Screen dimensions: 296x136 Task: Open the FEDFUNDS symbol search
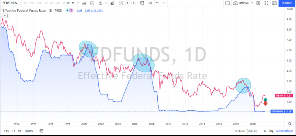coord(9,3)
